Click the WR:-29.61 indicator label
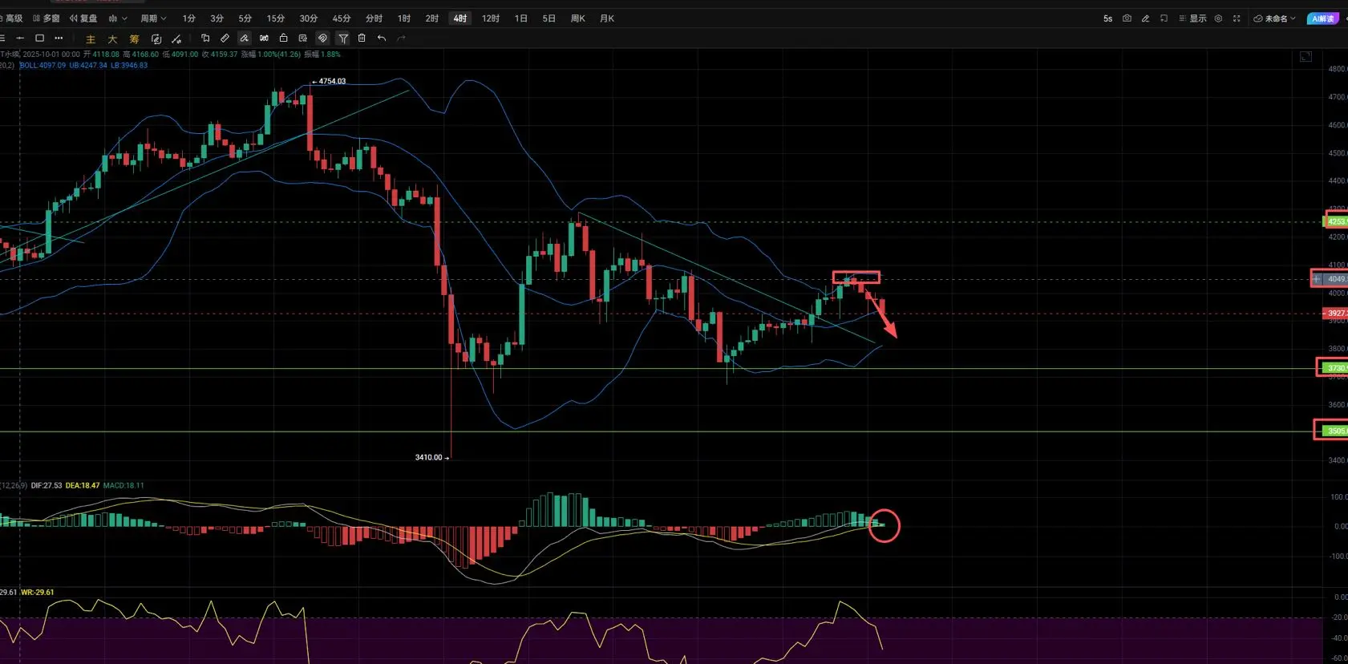 click(x=37, y=593)
